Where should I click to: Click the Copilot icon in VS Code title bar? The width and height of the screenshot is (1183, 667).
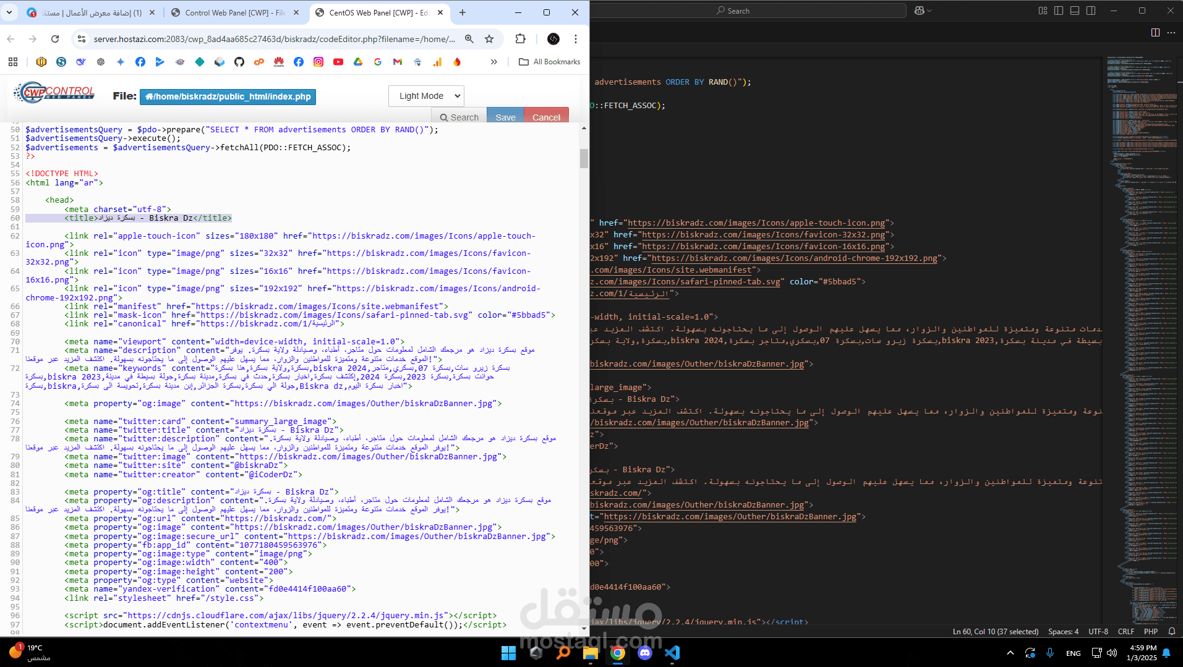(x=920, y=11)
